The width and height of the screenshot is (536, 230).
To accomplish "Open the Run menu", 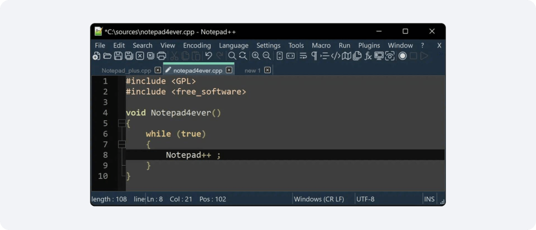I will pyautogui.click(x=344, y=45).
